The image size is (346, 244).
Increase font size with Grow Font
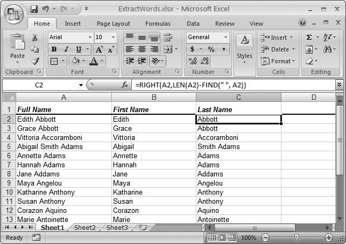click(99, 49)
